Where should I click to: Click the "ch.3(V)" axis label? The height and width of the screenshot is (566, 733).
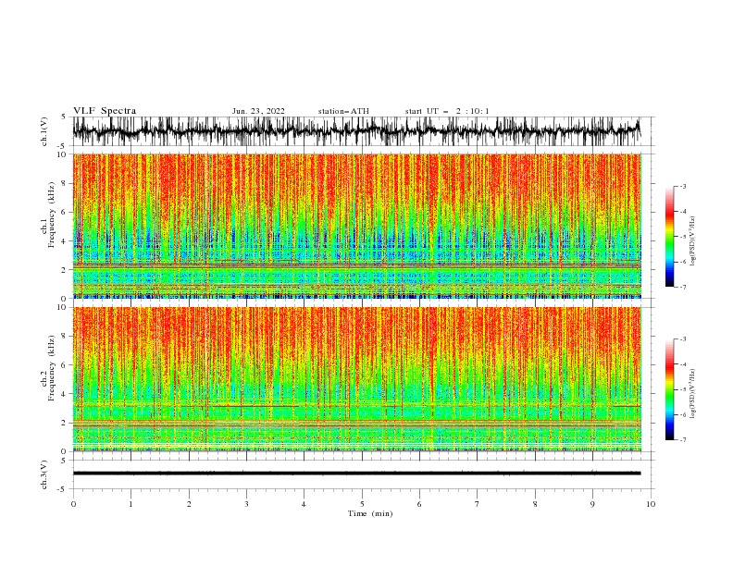44,474
